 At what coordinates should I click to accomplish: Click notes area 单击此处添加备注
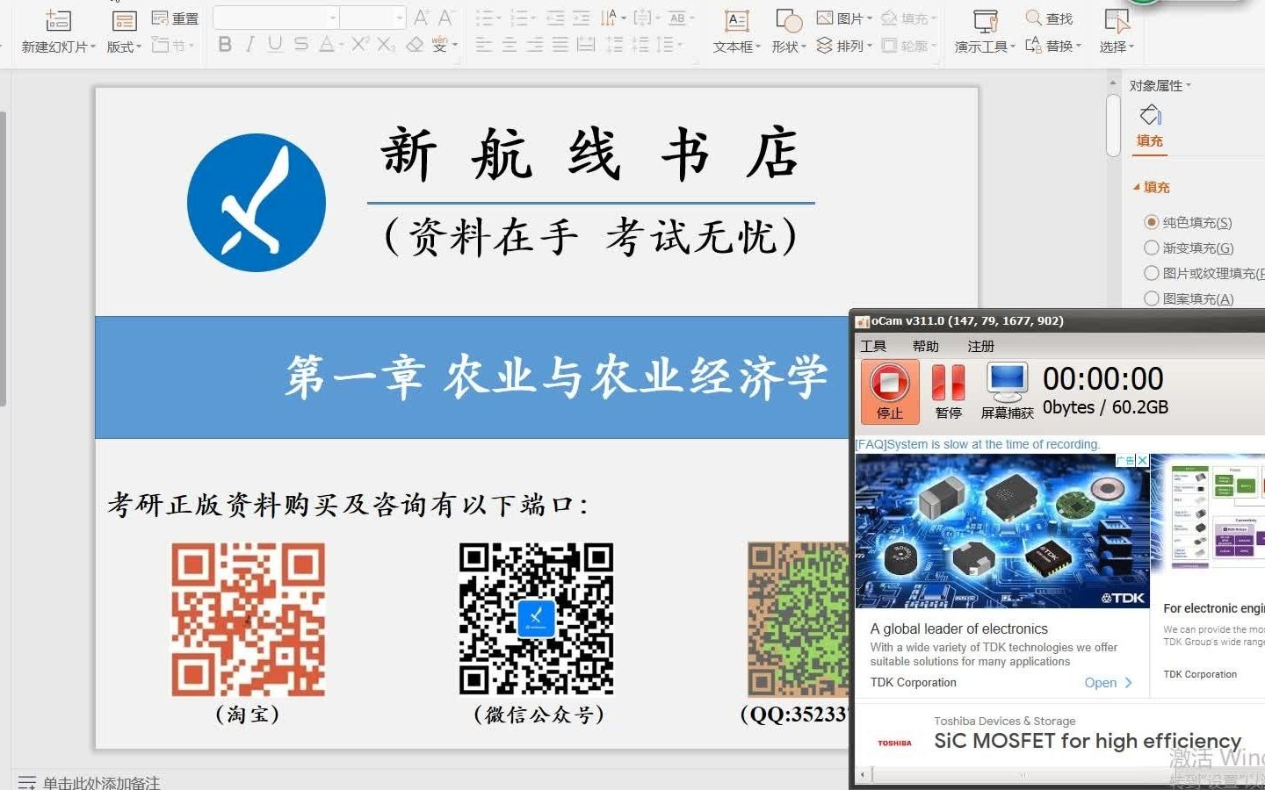(x=101, y=782)
